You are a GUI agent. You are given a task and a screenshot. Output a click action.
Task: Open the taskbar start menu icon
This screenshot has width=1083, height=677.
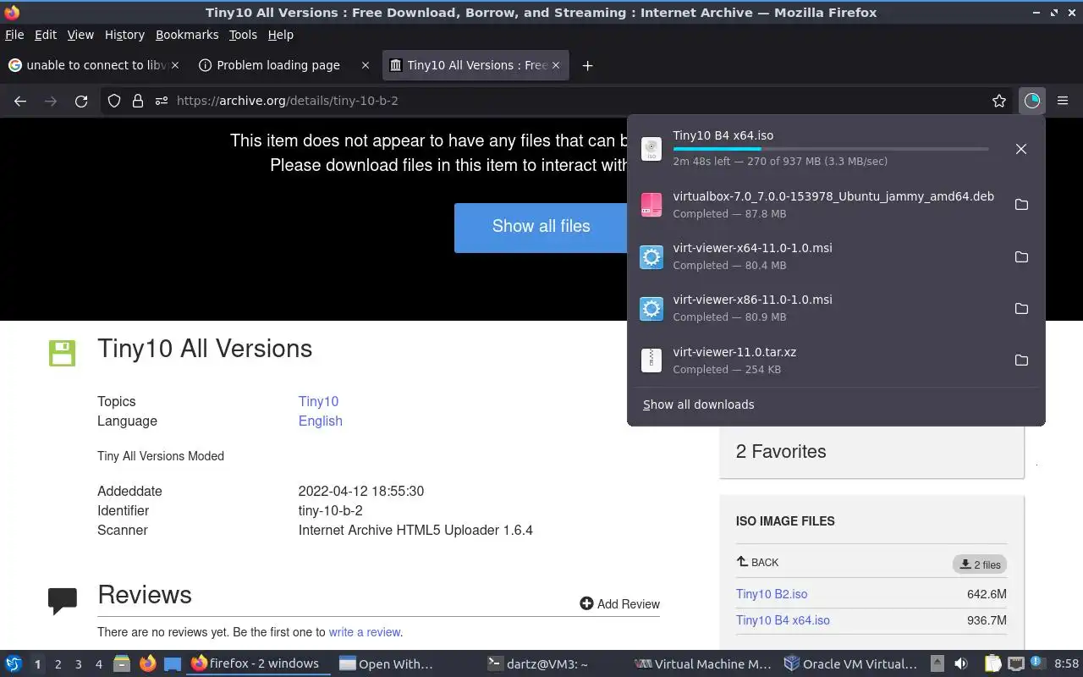14,664
